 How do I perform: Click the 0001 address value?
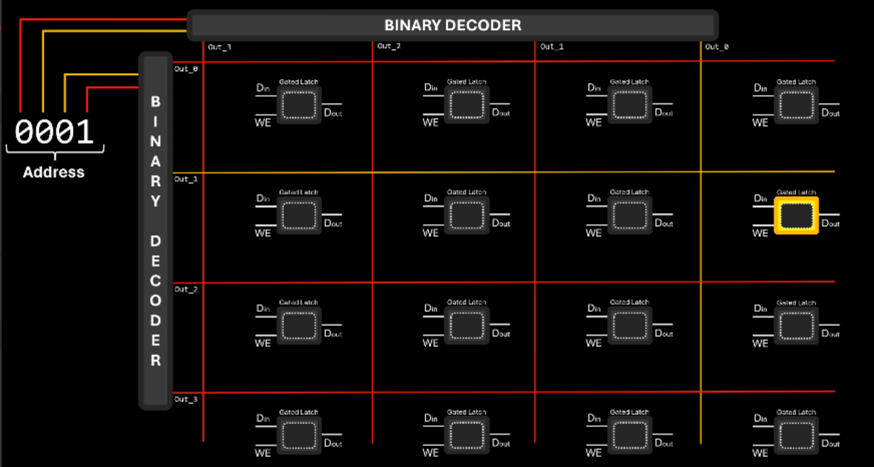pyautogui.click(x=55, y=133)
